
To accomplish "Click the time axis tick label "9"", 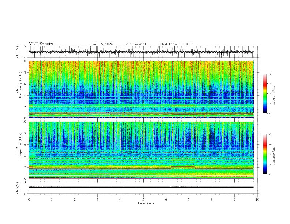I will pyautogui.click(x=234, y=199).
